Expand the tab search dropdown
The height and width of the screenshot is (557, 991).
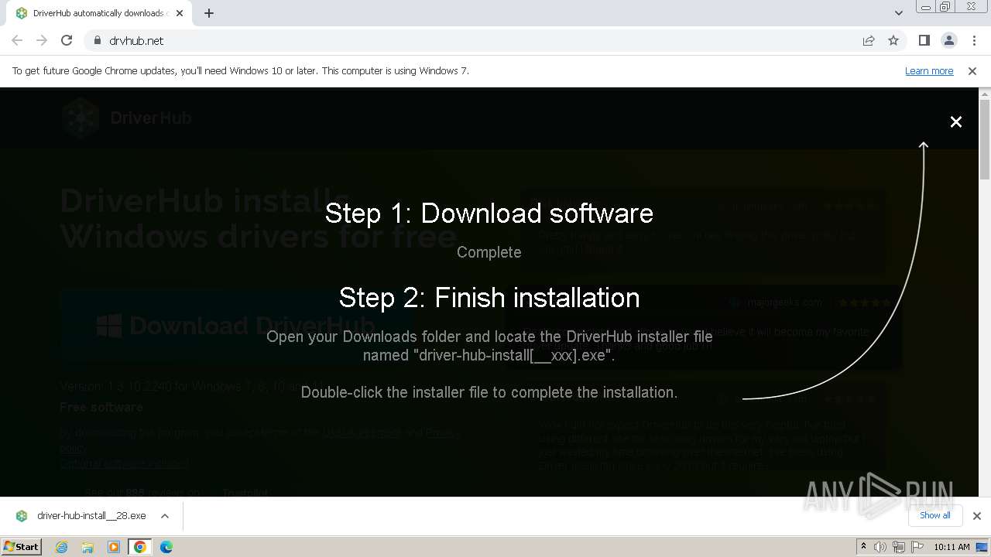click(x=899, y=13)
